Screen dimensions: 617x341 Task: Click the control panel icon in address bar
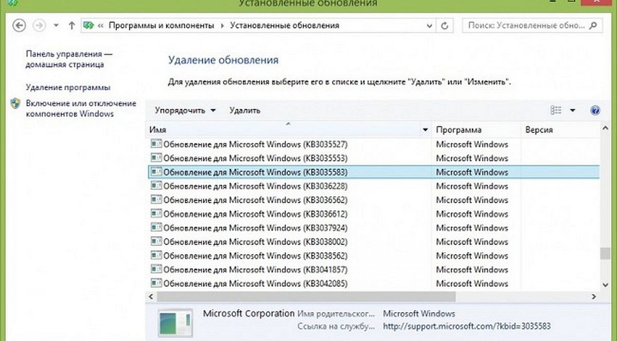[x=89, y=26]
